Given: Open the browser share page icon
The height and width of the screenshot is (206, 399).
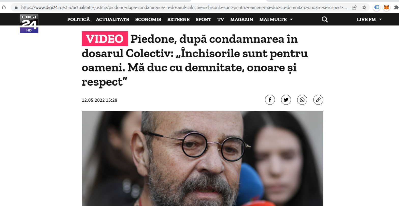Looking at the screenshot, I should point(354,7).
